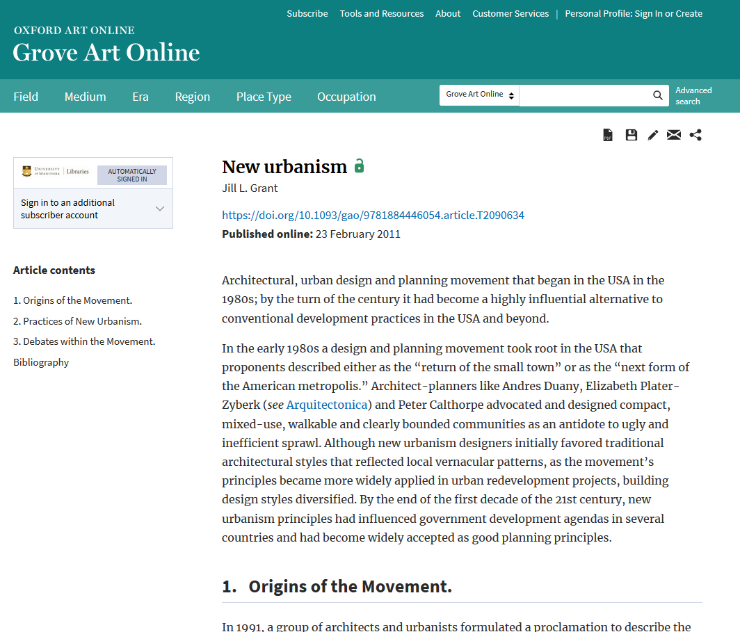This screenshot has height=632, width=740.
Task: Open the Occupation browse menu
Action: point(346,97)
